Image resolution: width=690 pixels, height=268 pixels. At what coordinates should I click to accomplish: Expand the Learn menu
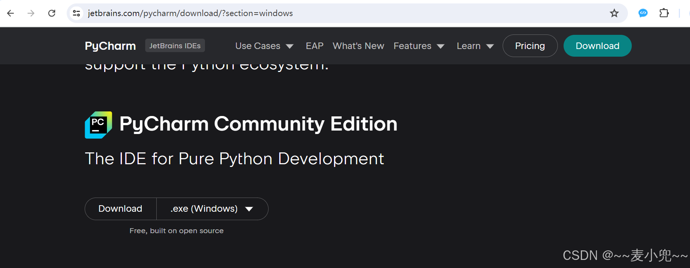[475, 46]
